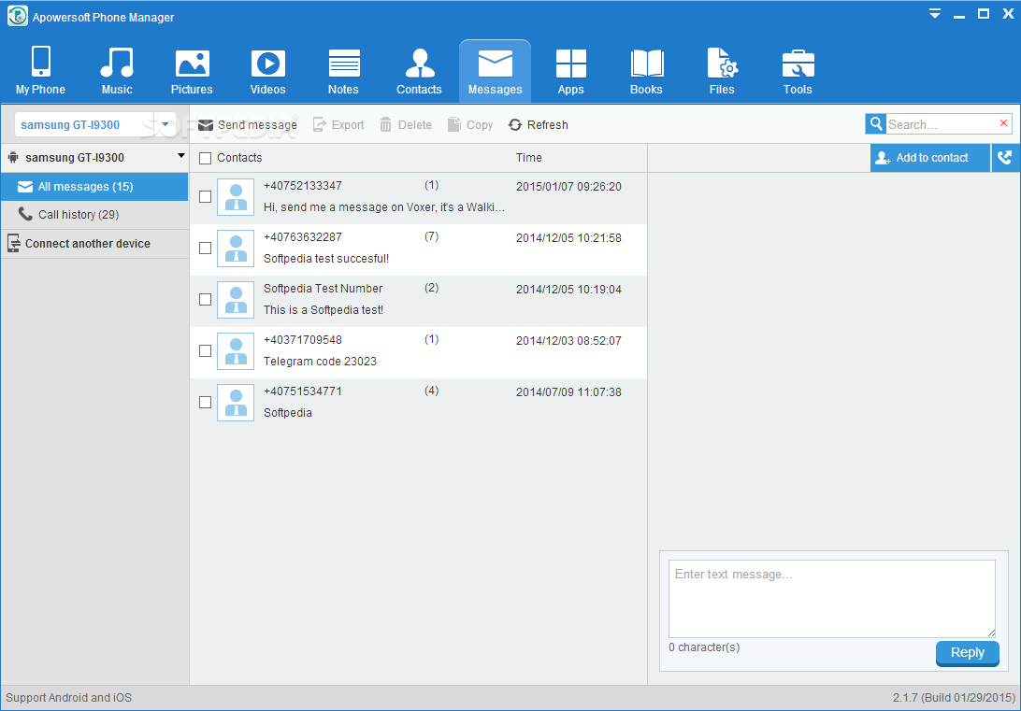Open Call history (29)
1021x711 pixels.
[x=94, y=215]
